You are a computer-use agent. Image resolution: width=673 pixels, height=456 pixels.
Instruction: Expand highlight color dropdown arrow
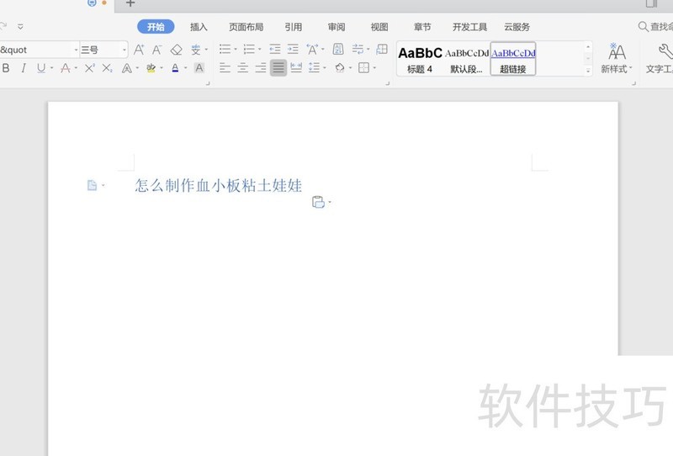(162, 68)
